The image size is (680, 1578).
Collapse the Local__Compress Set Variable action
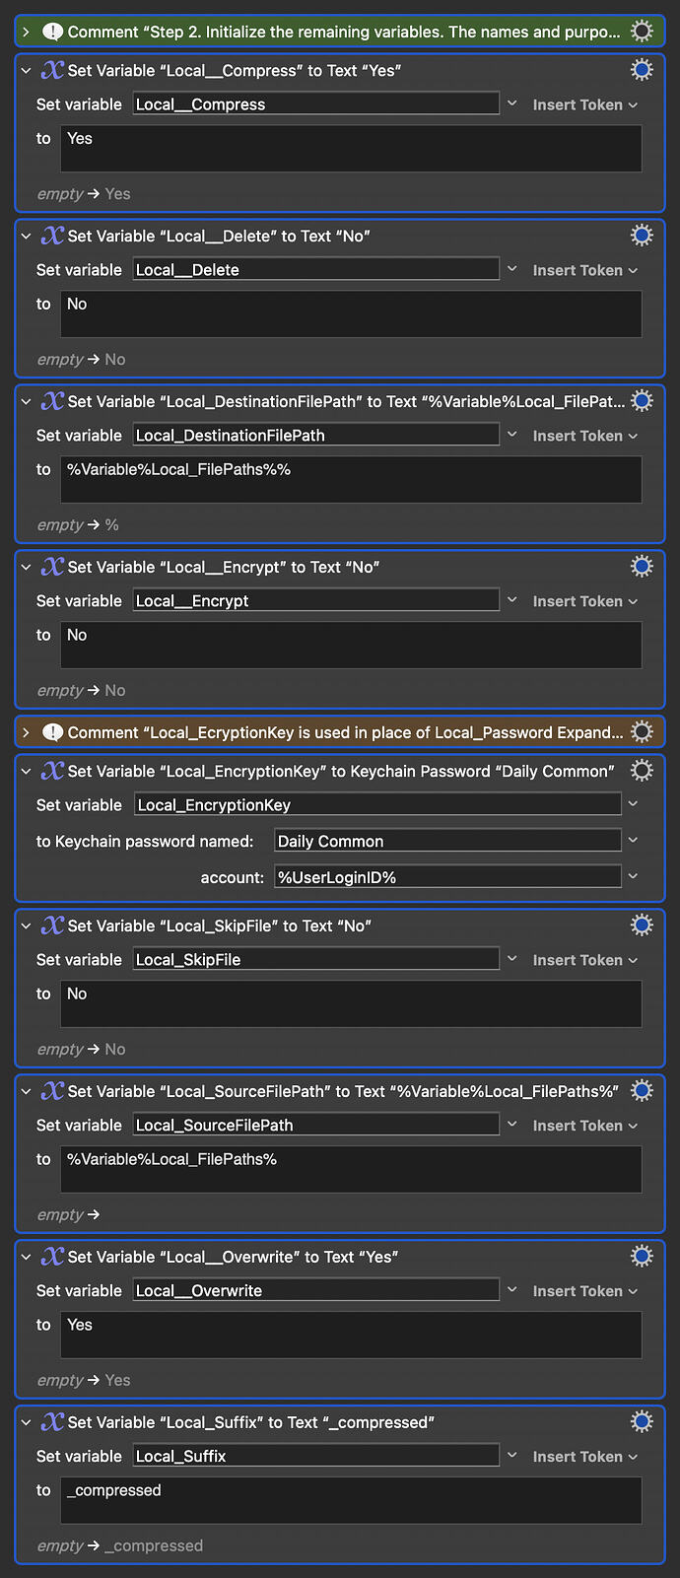27,71
